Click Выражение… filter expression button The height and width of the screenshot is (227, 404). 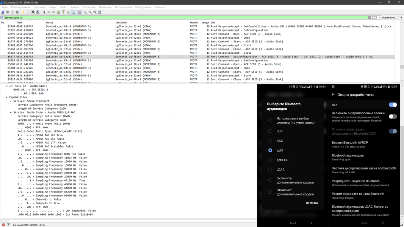click(389, 17)
